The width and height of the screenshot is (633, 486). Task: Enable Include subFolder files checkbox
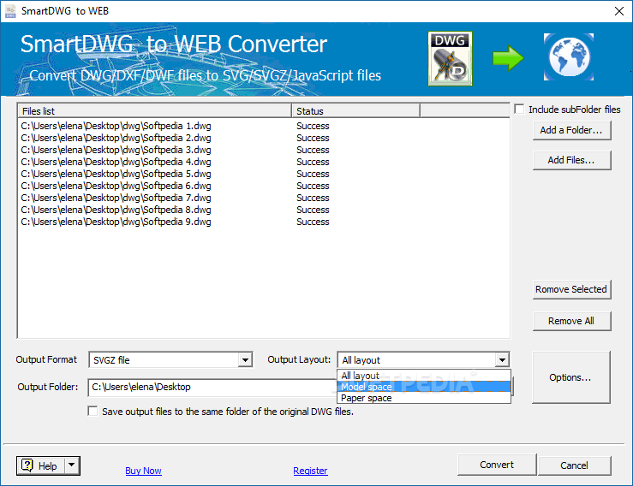pos(519,110)
